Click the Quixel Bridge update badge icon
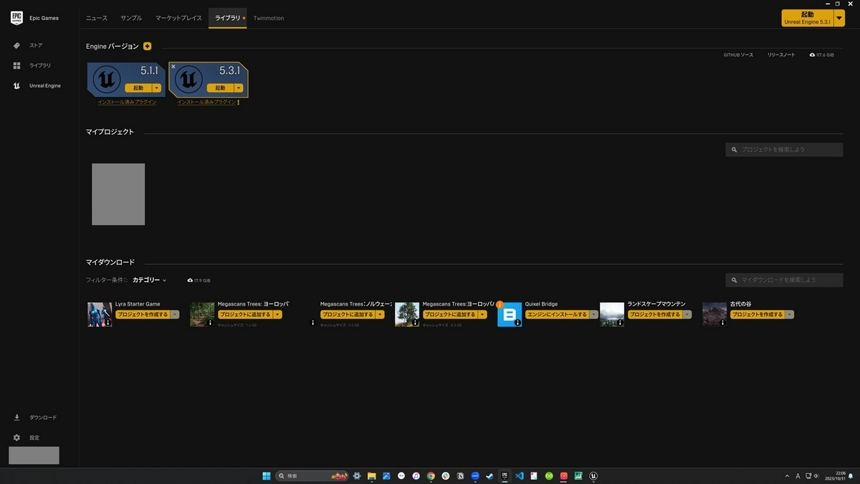860x484 pixels. (500, 305)
